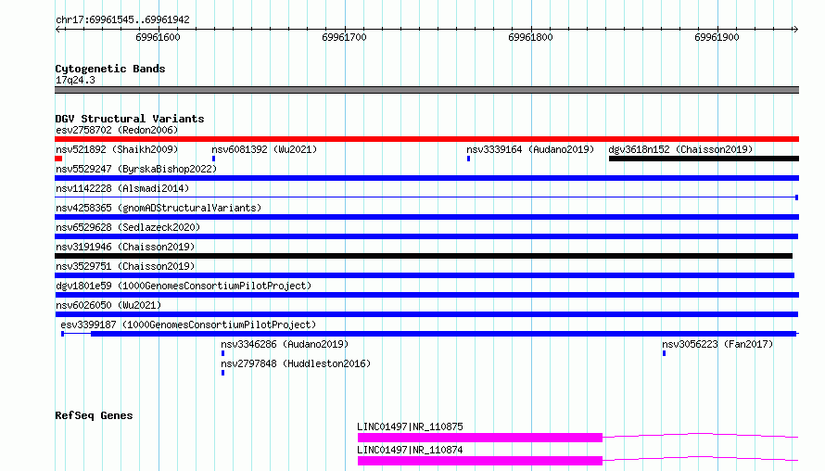825x471 pixels.
Task: Select the blue nsv4258365 variant bar
Action: [x=426, y=217]
